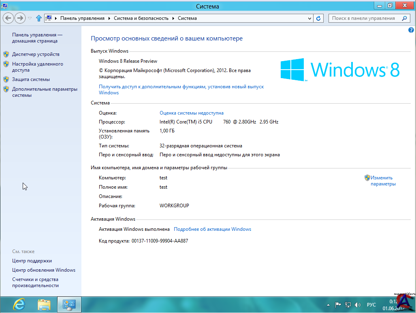Image resolution: width=416 pixels, height=313 pixels.
Task: Open Диспетчер устройств from the sidebar
Action: coord(36,54)
